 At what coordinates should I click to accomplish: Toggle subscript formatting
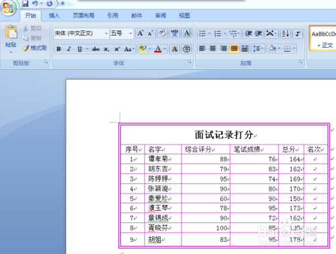[106, 49]
